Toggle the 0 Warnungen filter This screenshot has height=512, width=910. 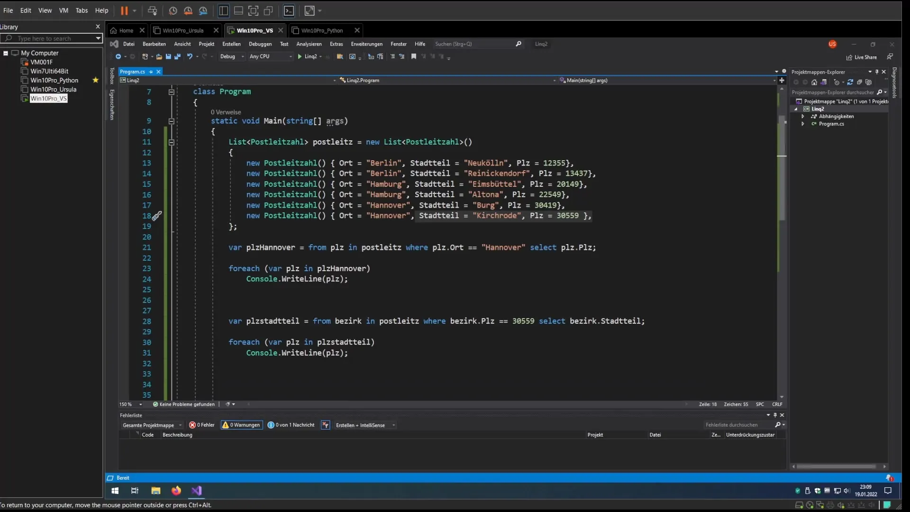pos(241,425)
